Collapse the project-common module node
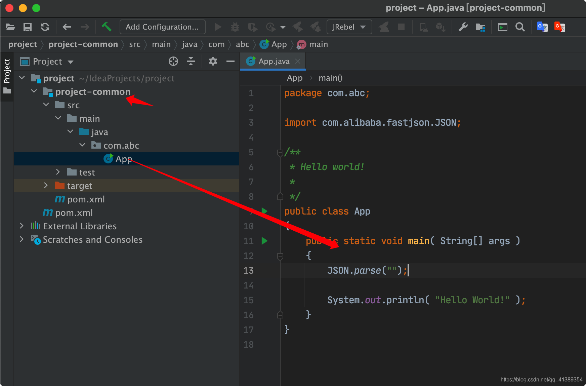The width and height of the screenshot is (586, 386). [34, 91]
